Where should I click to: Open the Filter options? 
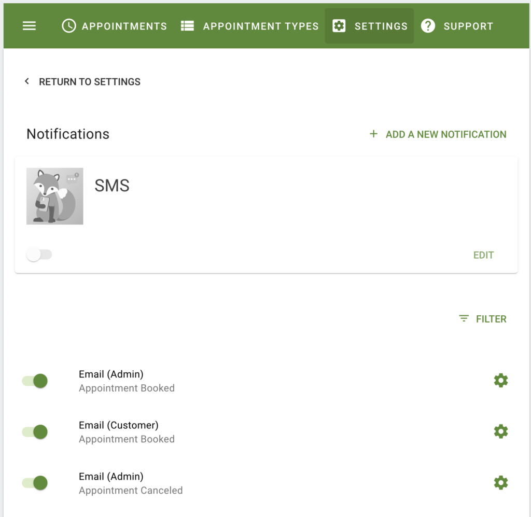483,319
